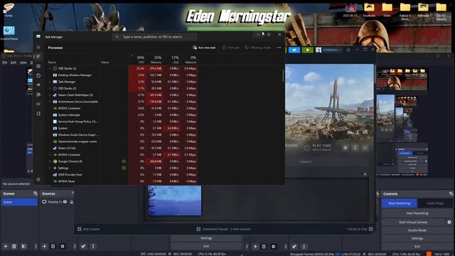
Task: Open Friends & Chat in Steam
Action: click(360, 229)
